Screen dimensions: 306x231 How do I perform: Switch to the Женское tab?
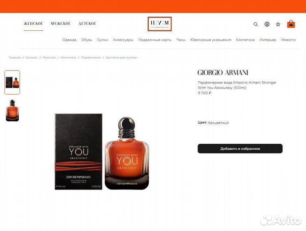pyautogui.click(x=33, y=24)
